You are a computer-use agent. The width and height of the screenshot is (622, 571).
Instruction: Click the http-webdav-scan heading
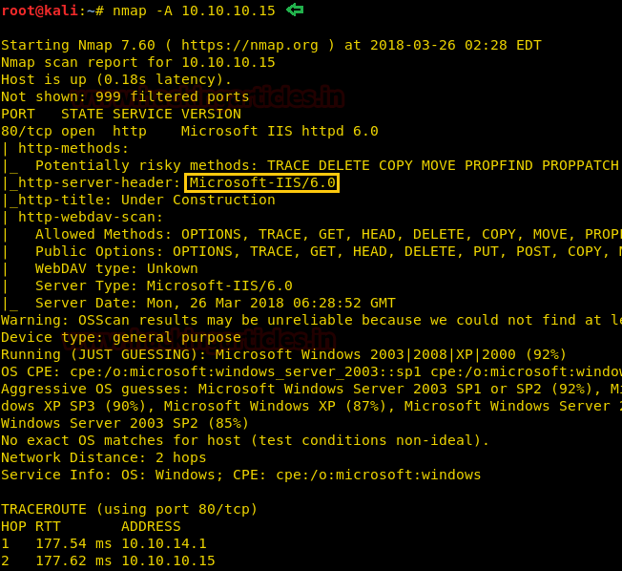pos(91,217)
